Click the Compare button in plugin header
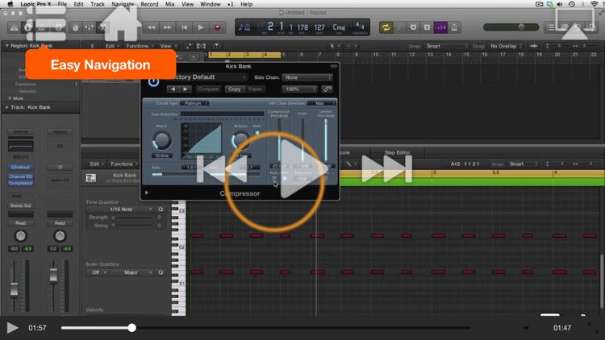Viewport: 605px width, 340px height. point(208,89)
